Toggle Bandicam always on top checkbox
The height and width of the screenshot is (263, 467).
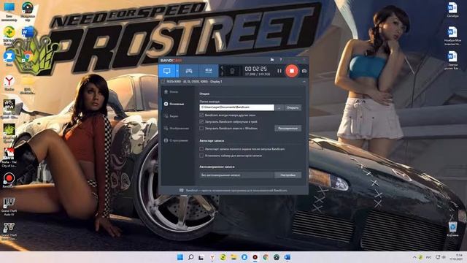(x=201, y=115)
